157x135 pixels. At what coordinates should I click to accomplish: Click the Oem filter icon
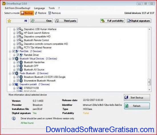click(x=33, y=21)
